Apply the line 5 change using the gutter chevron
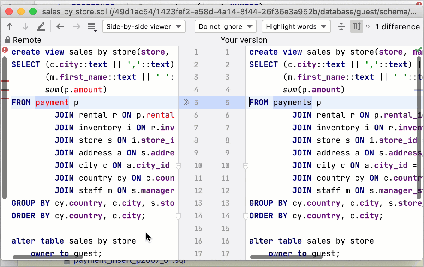The image size is (424, 267). tap(187, 102)
